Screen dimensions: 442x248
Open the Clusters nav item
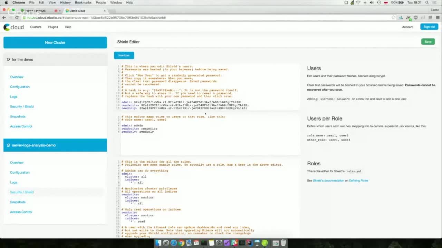coord(36,27)
